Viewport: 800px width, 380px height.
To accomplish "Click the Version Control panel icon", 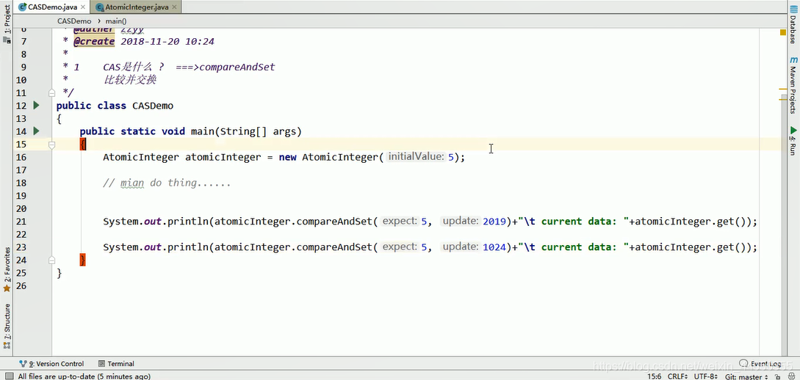I will (x=23, y=364).
